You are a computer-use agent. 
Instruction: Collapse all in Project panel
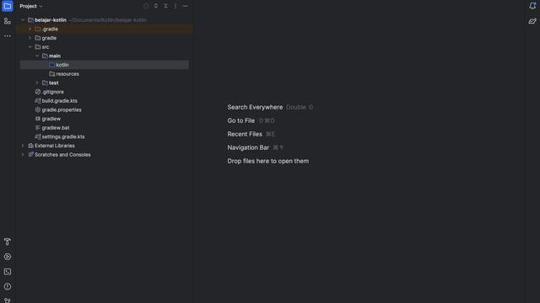[x=165, y=6]
